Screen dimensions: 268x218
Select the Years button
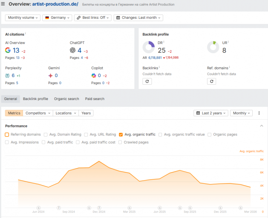[86, 113]
